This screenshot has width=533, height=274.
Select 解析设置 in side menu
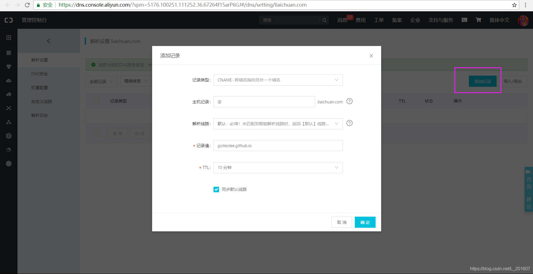[x=40, y=60]
